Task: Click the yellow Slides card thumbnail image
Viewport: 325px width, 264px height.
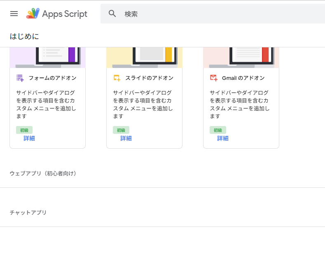Action: [144, 57]
